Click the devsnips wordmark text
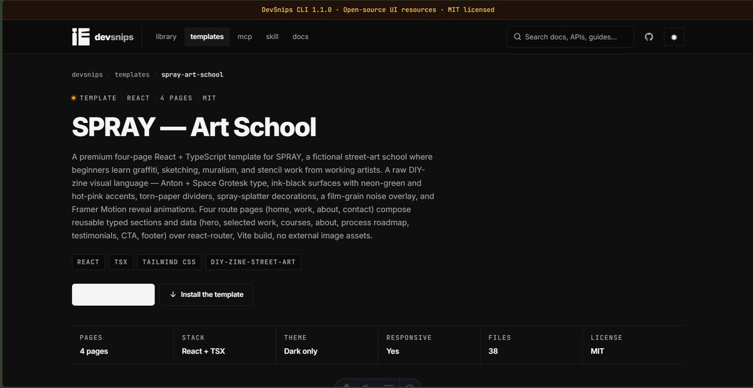The height and width of the screenshot is (388, 753). pyautogui.click(x=114, y=38)
